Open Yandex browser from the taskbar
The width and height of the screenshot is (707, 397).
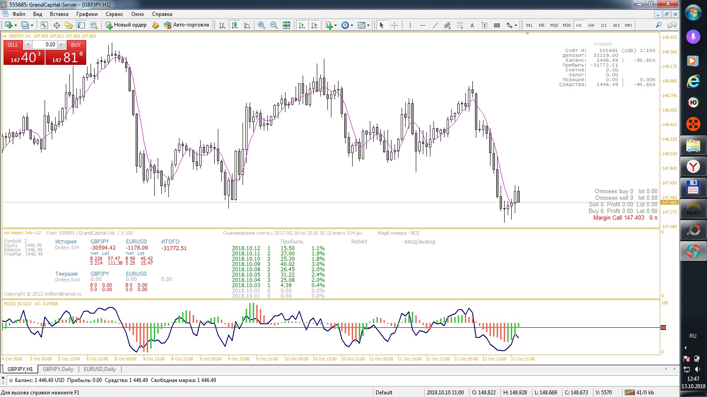693,167
